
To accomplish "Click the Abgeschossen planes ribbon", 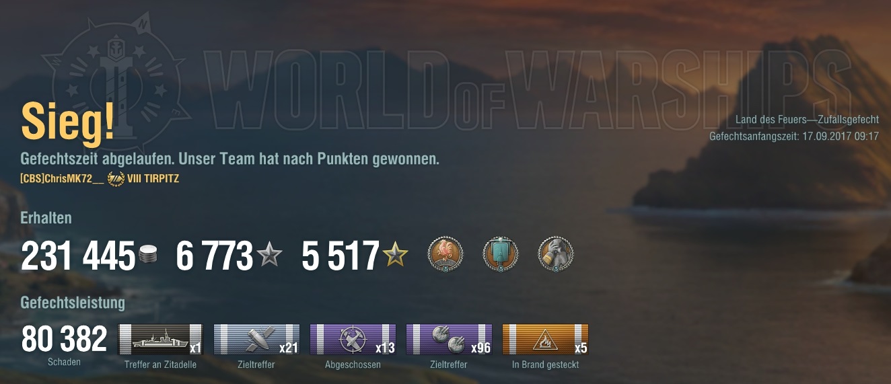I will pos(353,340).
